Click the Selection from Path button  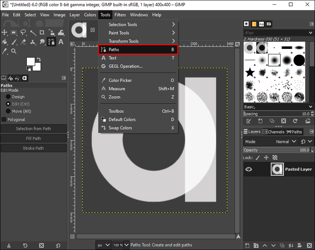tap(33, 129)
